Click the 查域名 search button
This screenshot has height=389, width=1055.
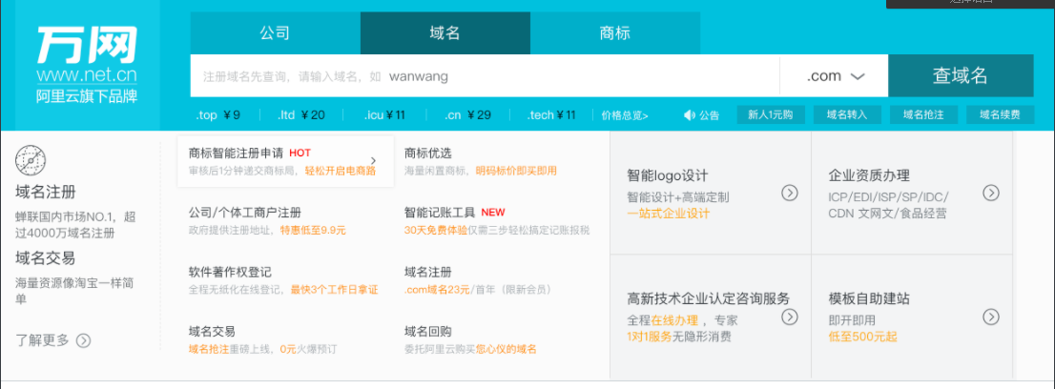tap(961, 76)
